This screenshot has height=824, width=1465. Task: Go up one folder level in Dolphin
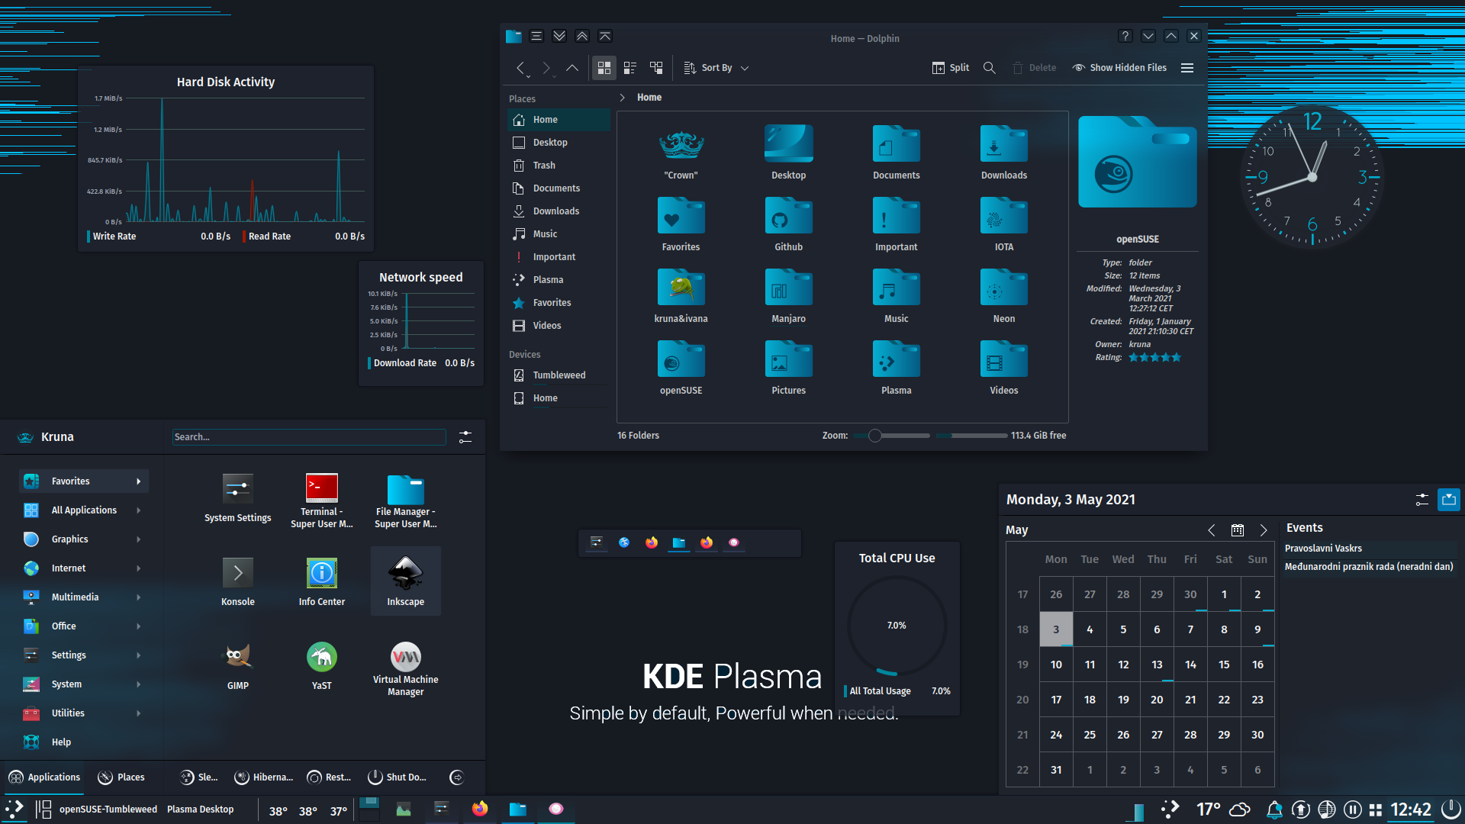pos(572,68)
